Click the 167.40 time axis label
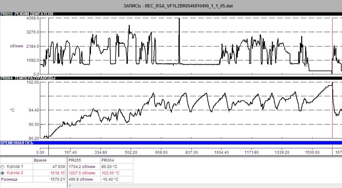The width and height of the screenshot is (342, 188). click(x=70, y=152)
